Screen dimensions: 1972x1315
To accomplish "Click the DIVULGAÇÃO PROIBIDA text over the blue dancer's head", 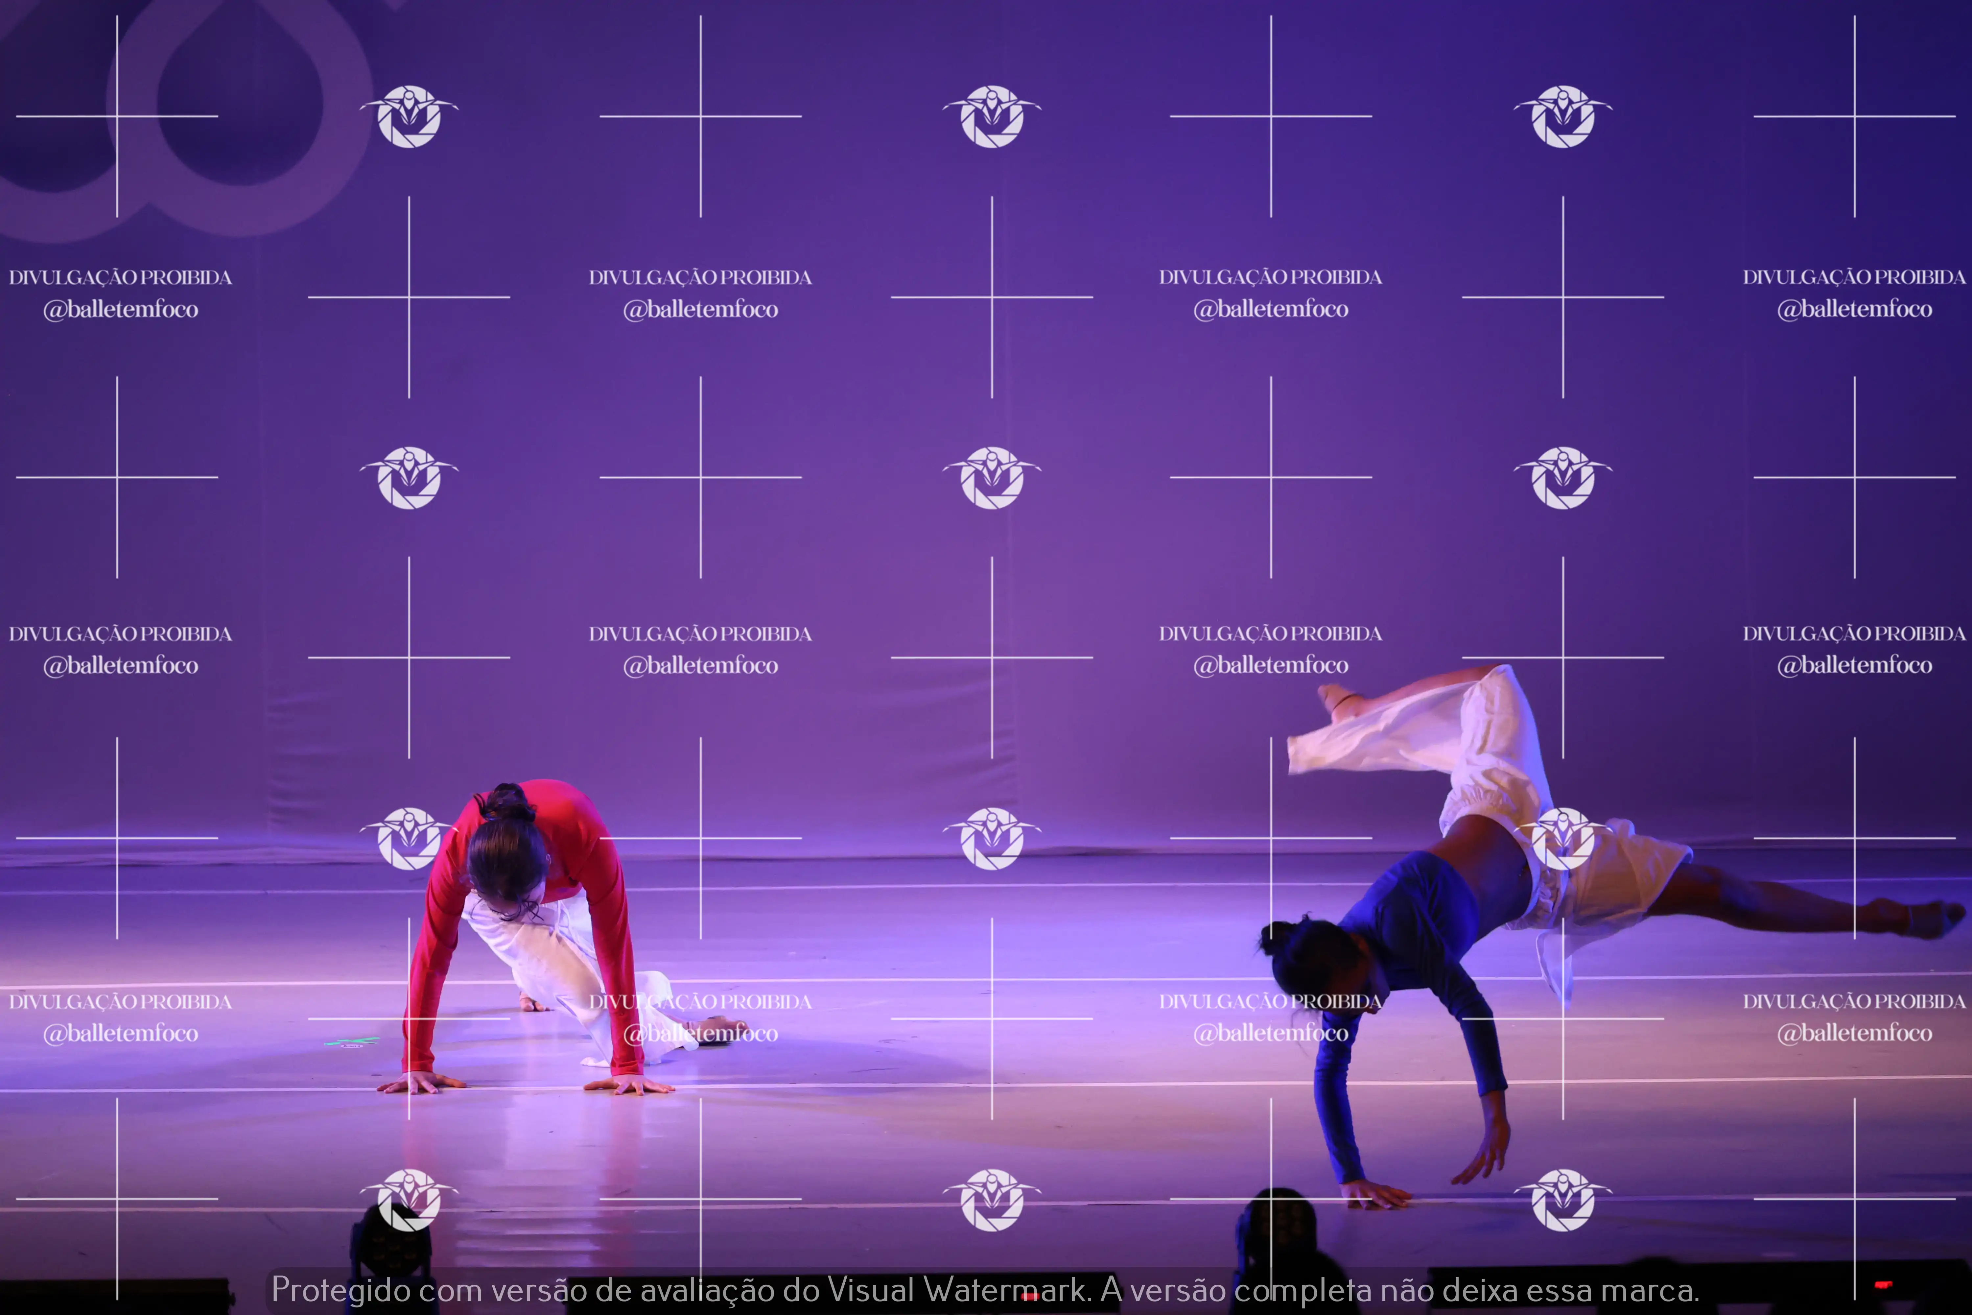I will pos(1270,1001).
